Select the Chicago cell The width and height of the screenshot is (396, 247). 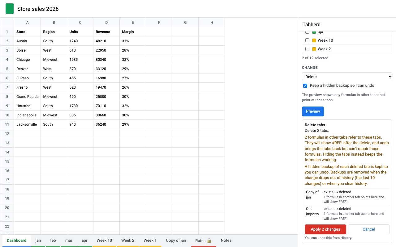28,60
